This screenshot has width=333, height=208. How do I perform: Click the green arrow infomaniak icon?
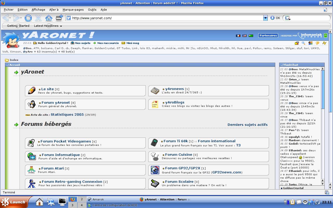(x=325, y=36)
